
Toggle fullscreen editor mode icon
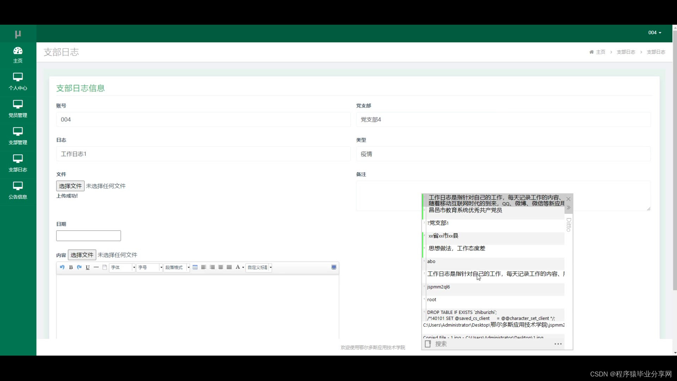click(334, 267)
